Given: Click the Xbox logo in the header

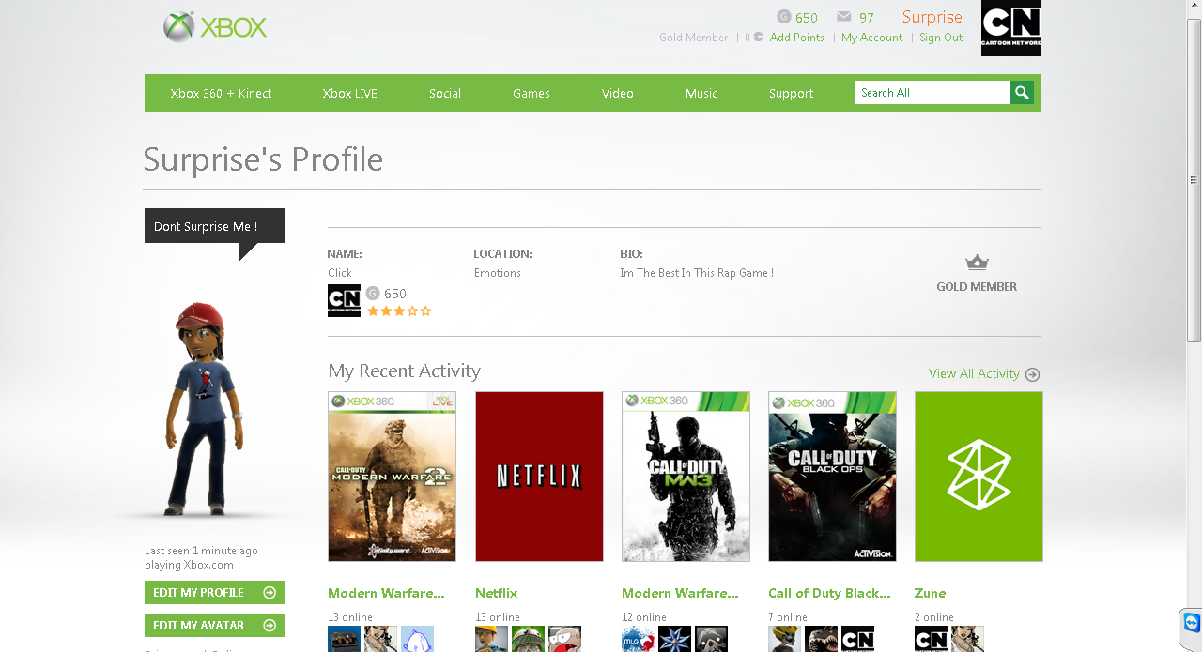Looking at the screenshot, I should coord(215,26).
